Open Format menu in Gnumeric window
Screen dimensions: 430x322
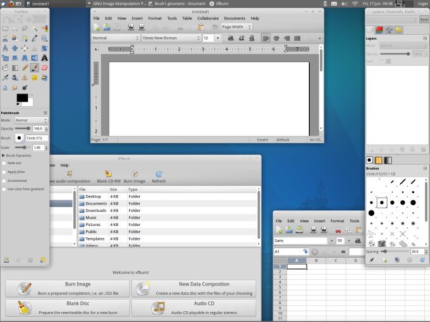click(337, 221)
